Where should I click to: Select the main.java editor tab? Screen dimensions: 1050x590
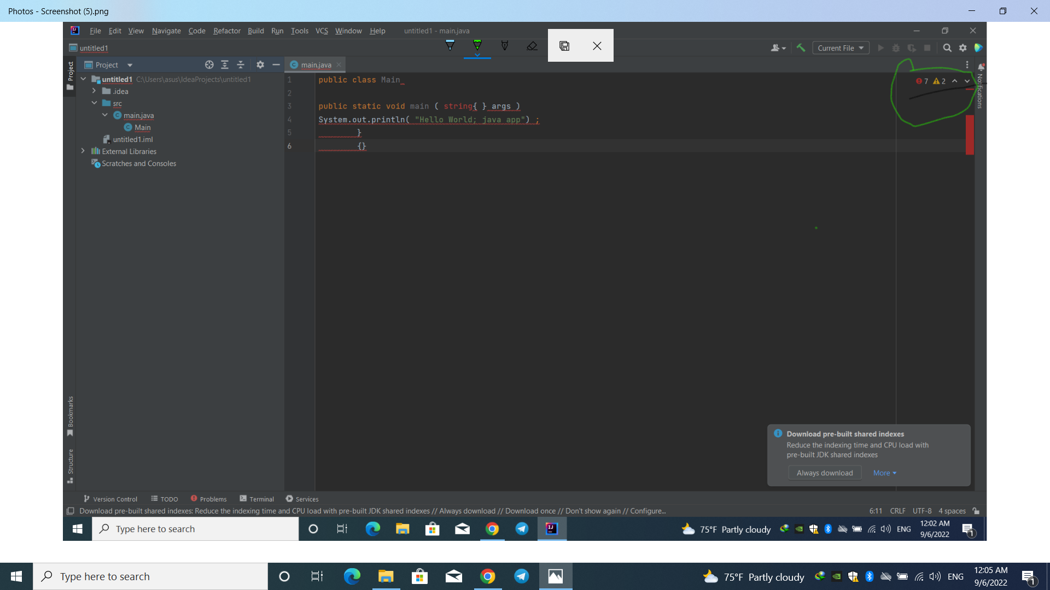(315, 64)
